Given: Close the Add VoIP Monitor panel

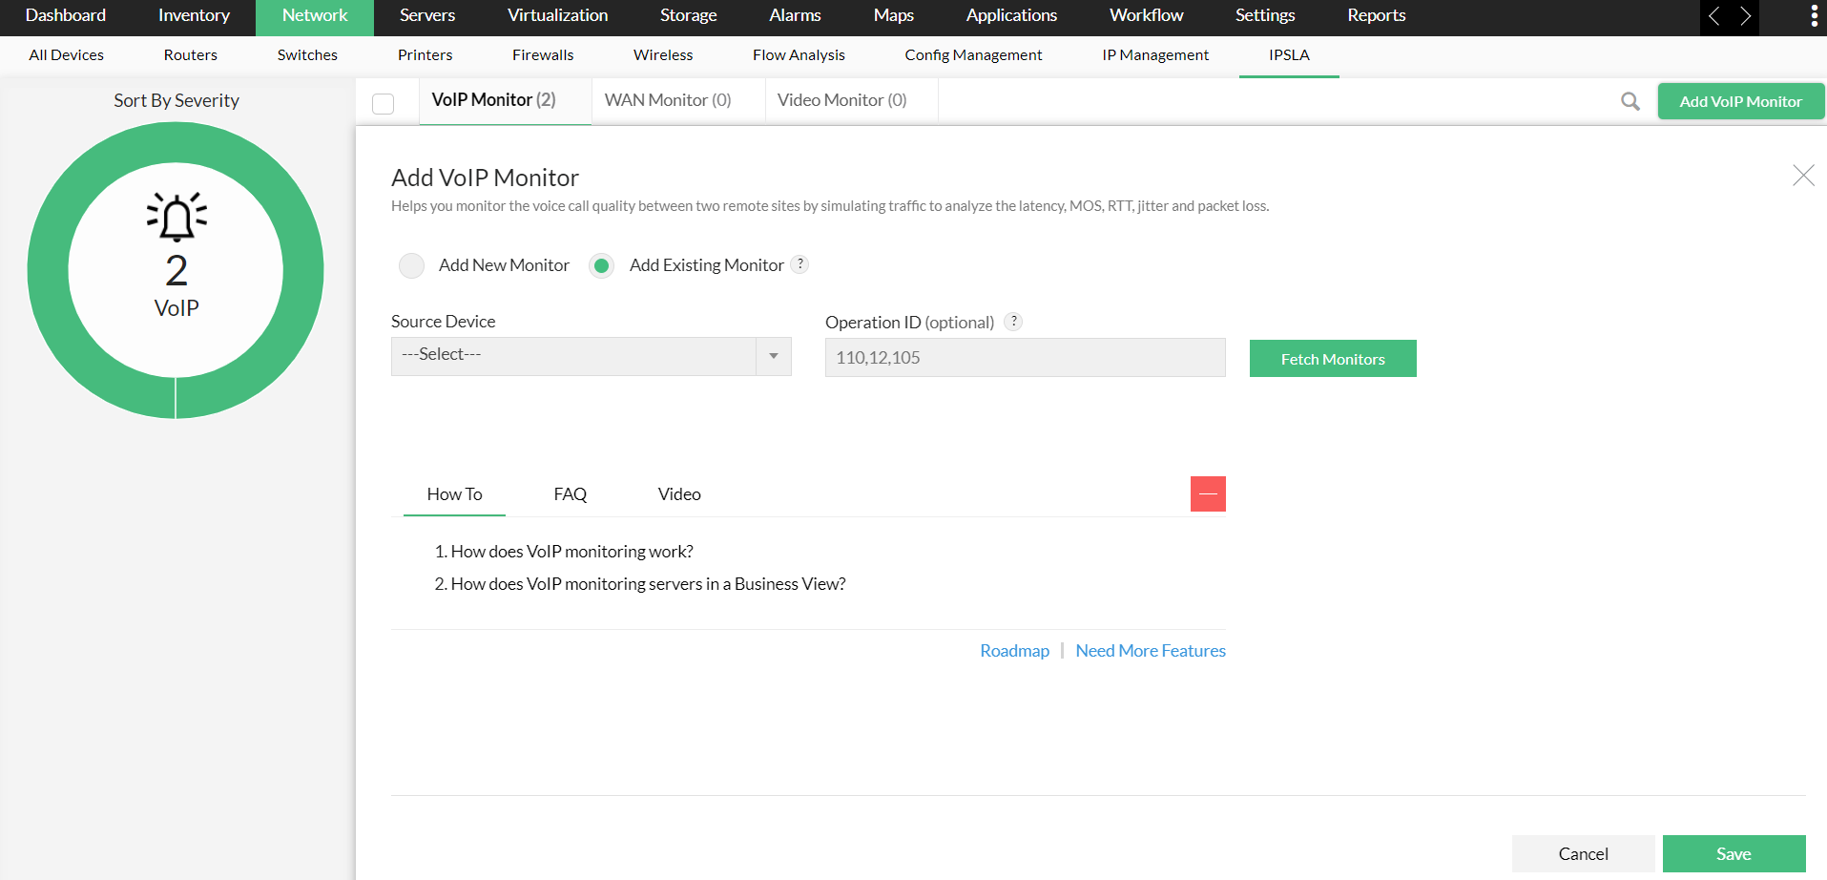Looking at the screenshot, I should (x=1803, y=175).
